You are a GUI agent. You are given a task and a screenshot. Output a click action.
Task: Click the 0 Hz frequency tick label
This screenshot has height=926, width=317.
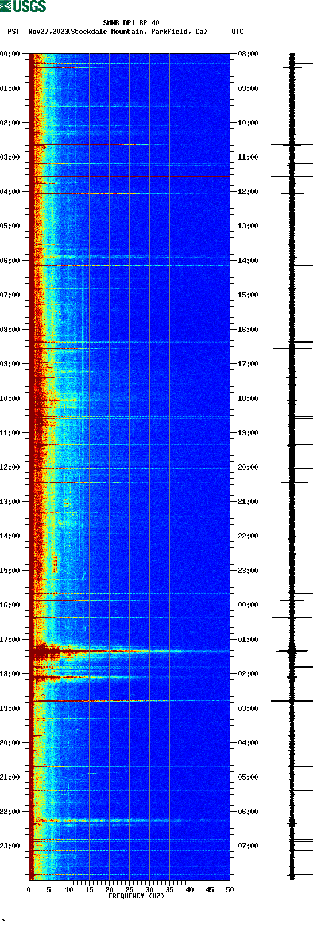point(29,890)
